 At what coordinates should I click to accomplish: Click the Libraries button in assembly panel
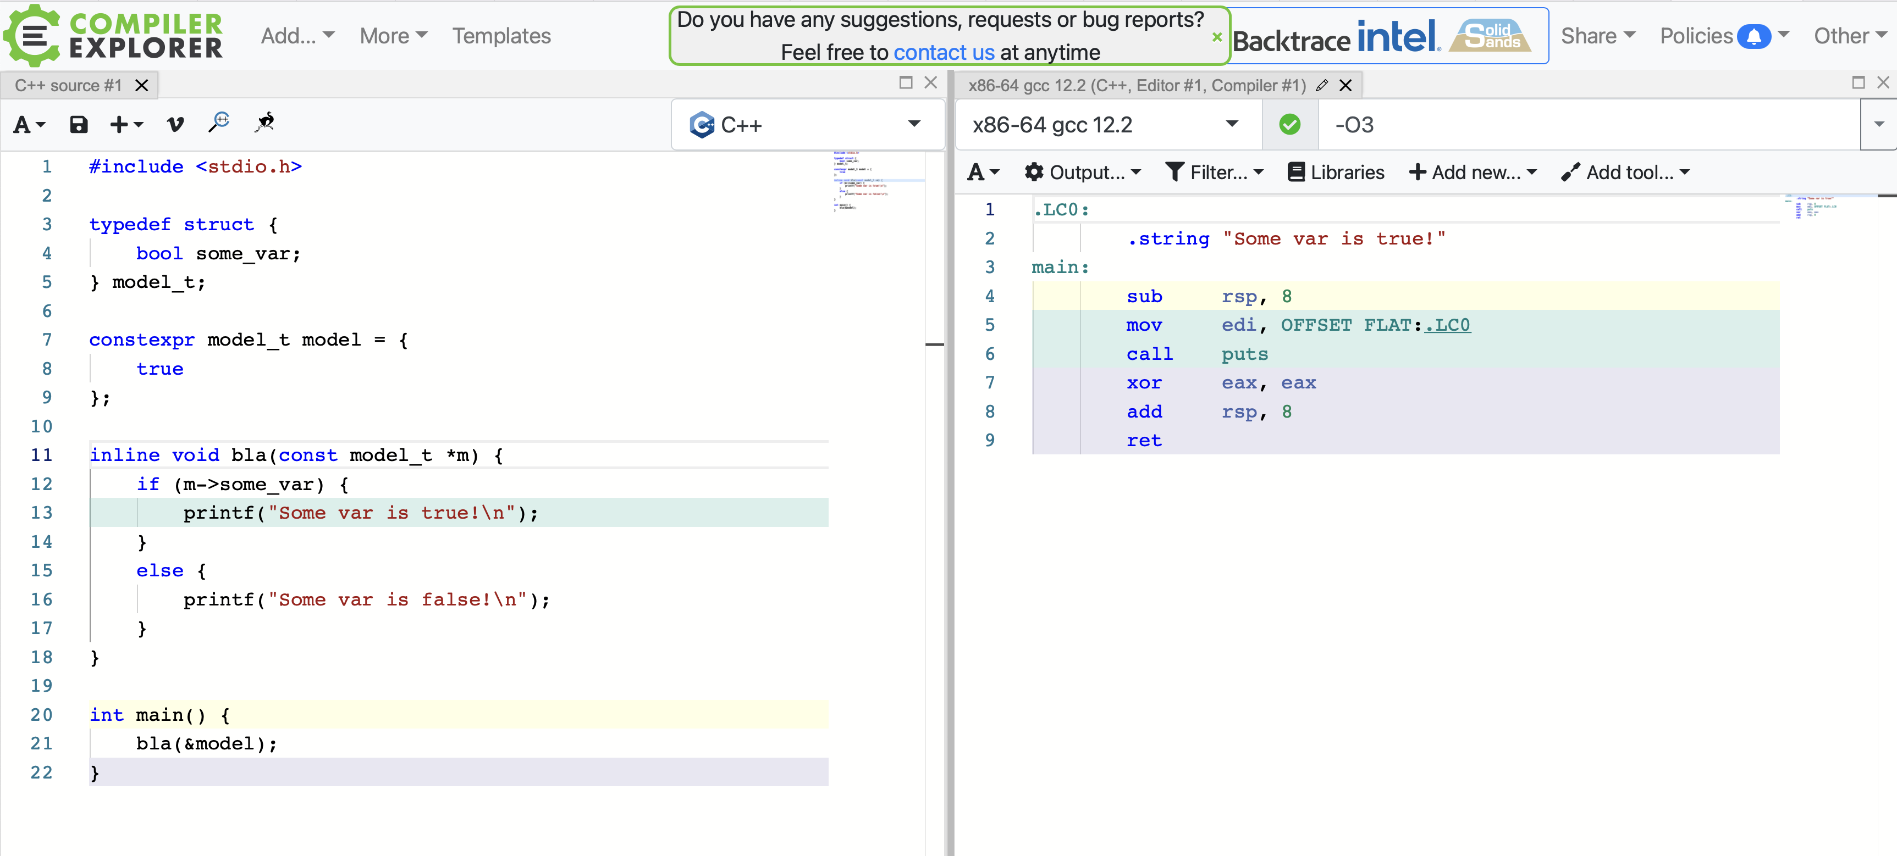coord(1336,171)
